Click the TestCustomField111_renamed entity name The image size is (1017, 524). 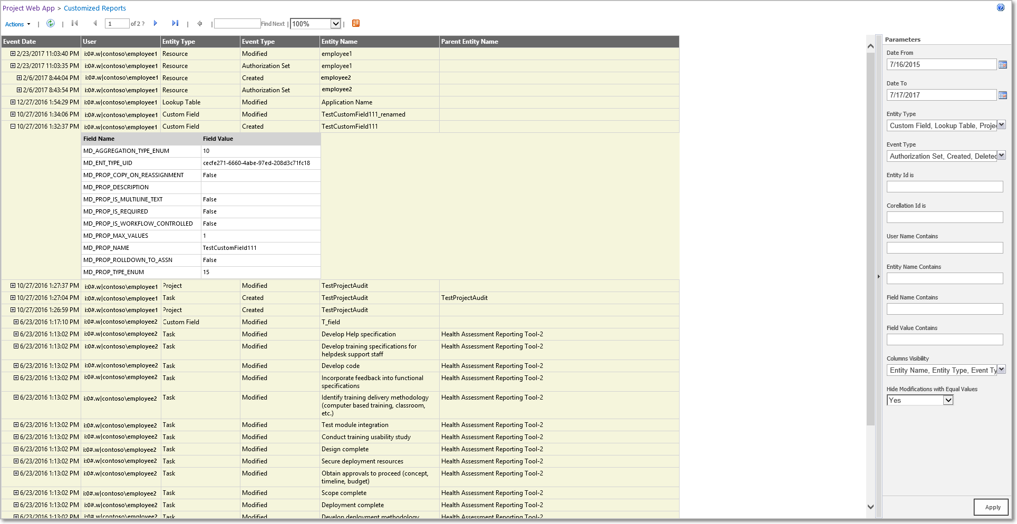(363, 114)
